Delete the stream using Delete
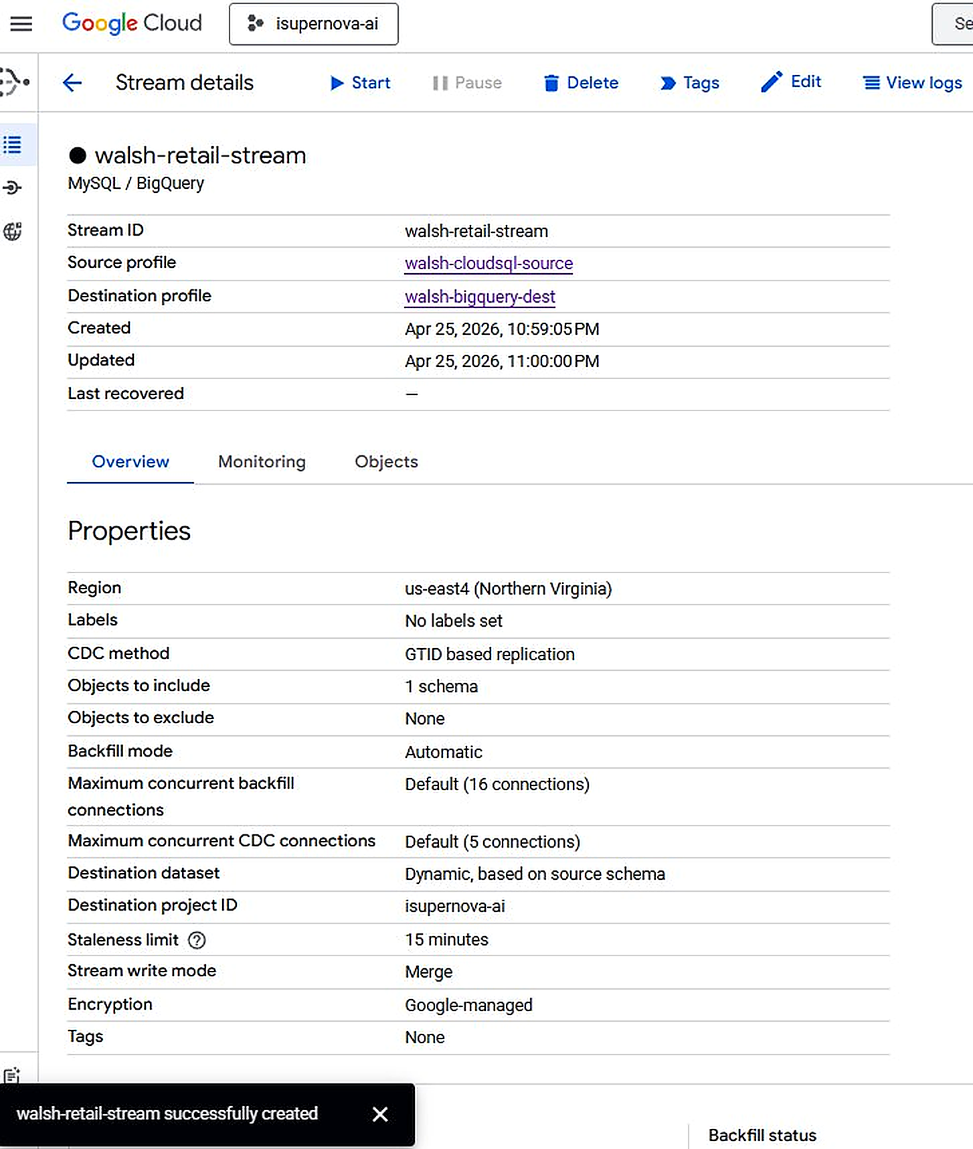The image size is (973, 1149). [581, 82]
